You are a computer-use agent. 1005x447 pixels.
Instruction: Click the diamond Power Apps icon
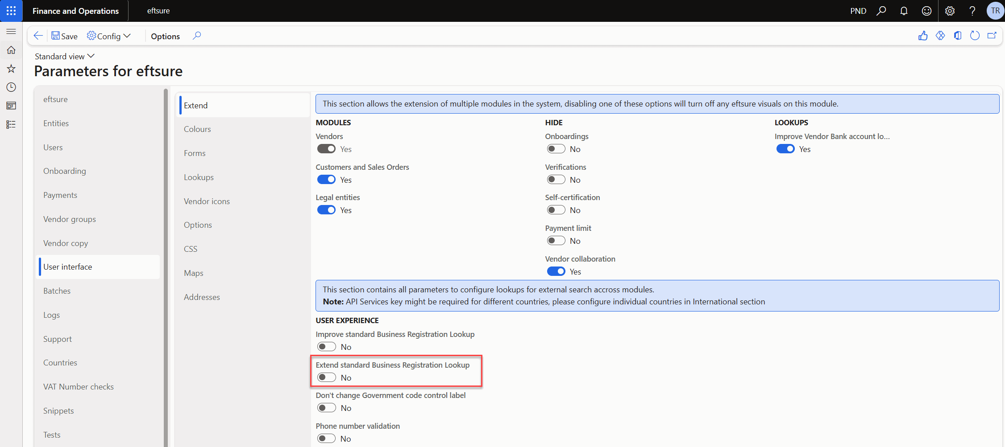click(940, 36)
